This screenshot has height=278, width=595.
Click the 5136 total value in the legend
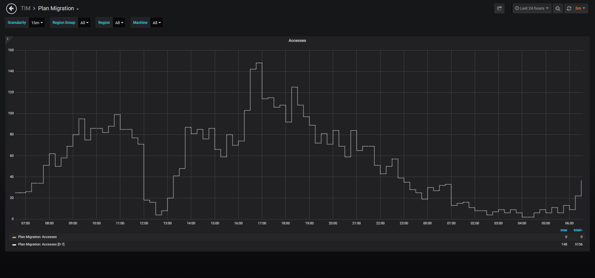click(579, 244)
